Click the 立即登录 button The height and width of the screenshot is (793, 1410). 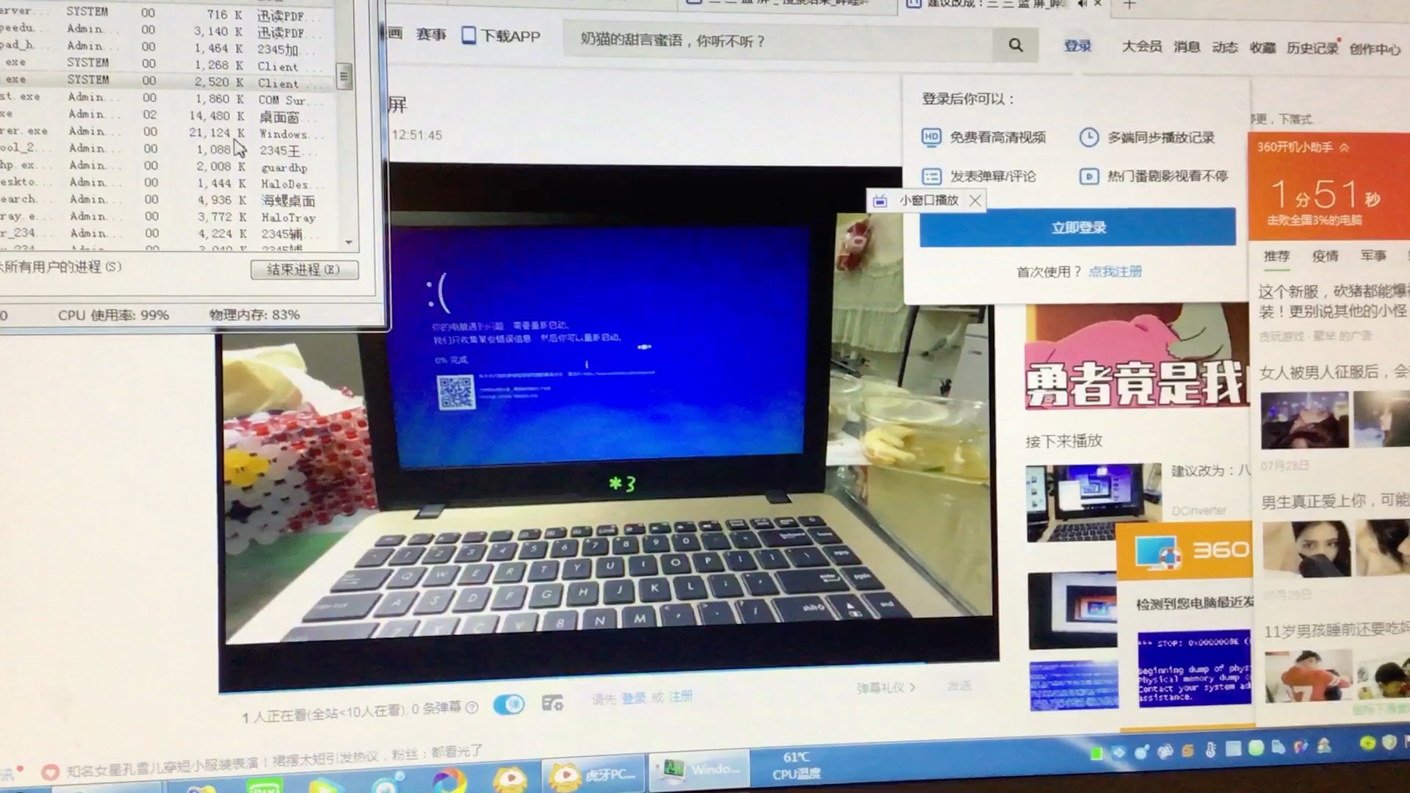point(1077,227)
